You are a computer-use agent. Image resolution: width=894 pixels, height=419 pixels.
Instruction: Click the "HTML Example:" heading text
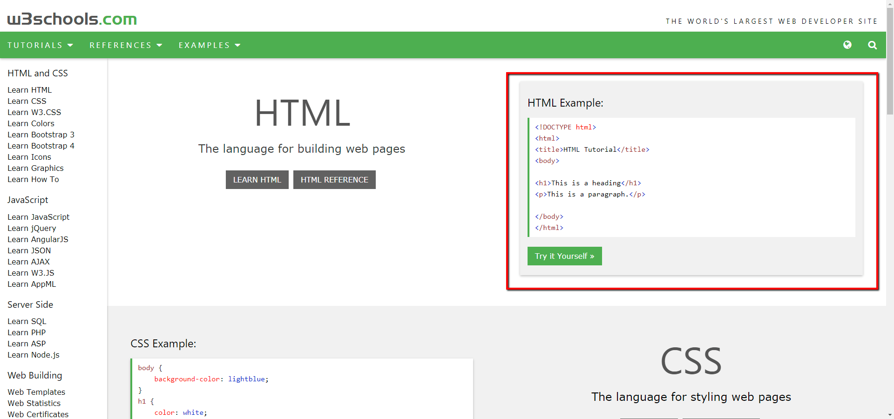[x=565, y=103]
